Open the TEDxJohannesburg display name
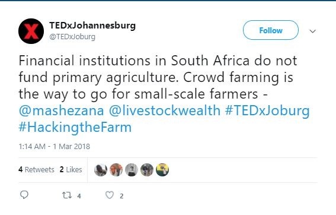 pyautogui.click(x=92, y=26)
